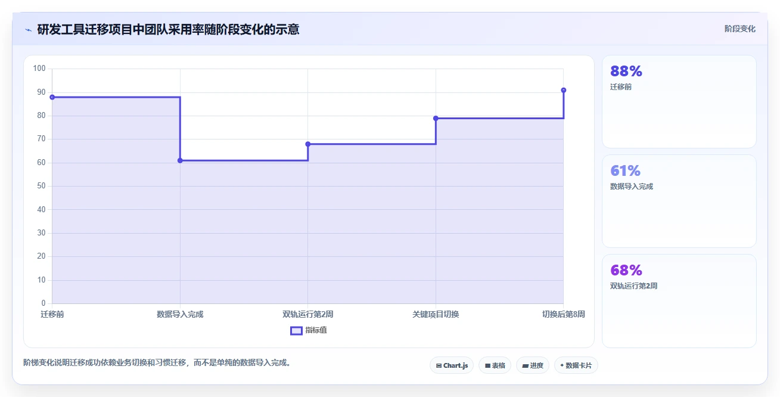Click the 关键项目切换 data point at 79
This screenshot has width=780, height=397.
click(436, 118)
